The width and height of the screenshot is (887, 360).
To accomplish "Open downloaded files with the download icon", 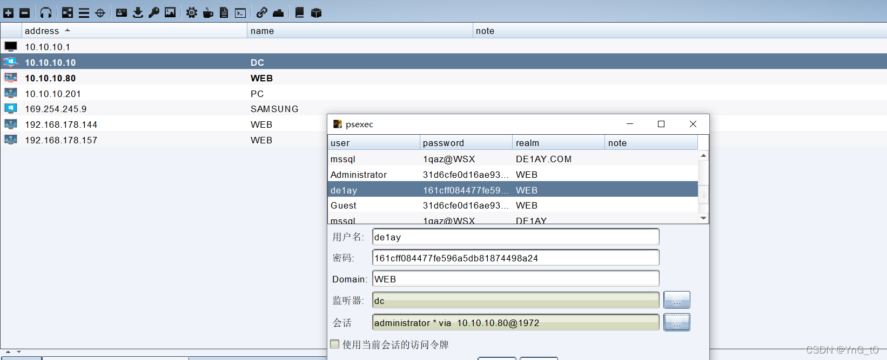I will pos(138,12).
